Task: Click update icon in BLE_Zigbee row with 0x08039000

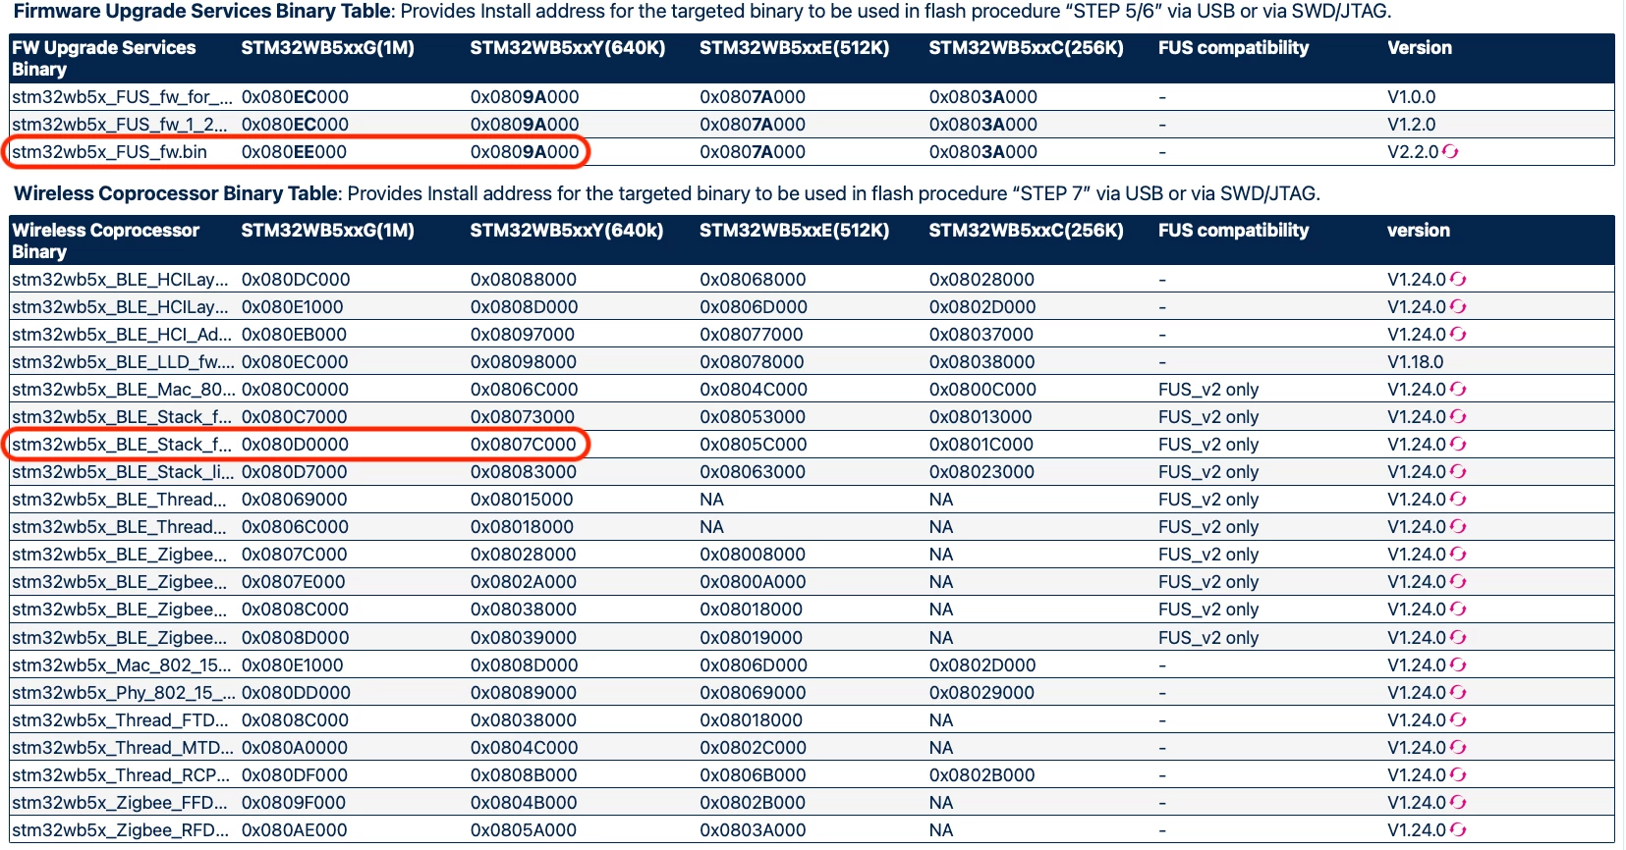Action: tap(1458, 637)
